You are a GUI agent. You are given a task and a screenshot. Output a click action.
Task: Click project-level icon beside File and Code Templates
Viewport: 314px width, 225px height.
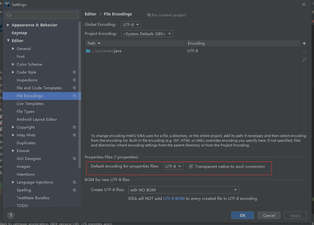tap(75, 88)
